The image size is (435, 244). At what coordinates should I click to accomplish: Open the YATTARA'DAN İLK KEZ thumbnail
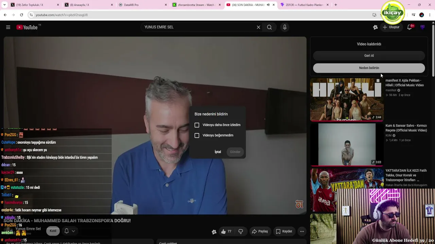click(x=347, y=190)
